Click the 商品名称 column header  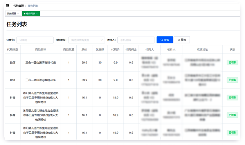[41, 50]
